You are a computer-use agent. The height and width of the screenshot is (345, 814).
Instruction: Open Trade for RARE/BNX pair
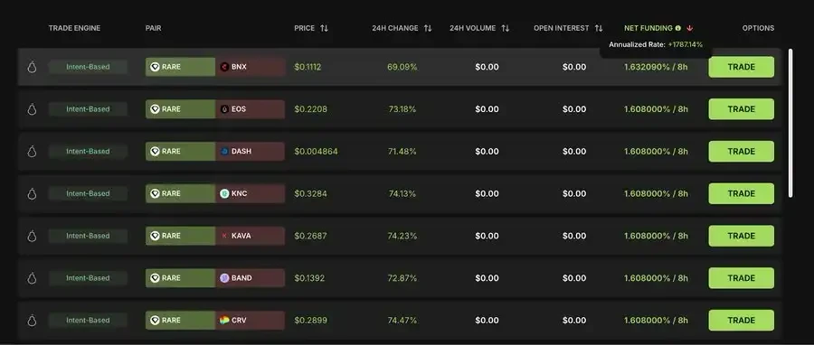(741, 67)
